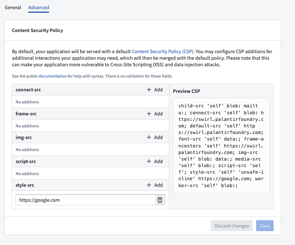Add a style-src entry
This screenshot has width=295, height=245.
tap(155, 185)
